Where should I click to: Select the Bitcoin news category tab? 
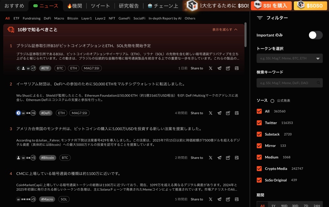[x=73, y=18]
